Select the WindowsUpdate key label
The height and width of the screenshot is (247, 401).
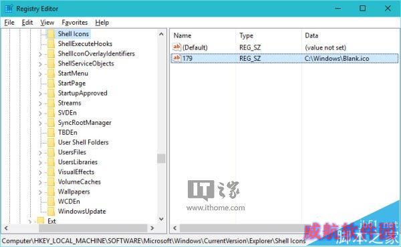[x=82, y=211]
